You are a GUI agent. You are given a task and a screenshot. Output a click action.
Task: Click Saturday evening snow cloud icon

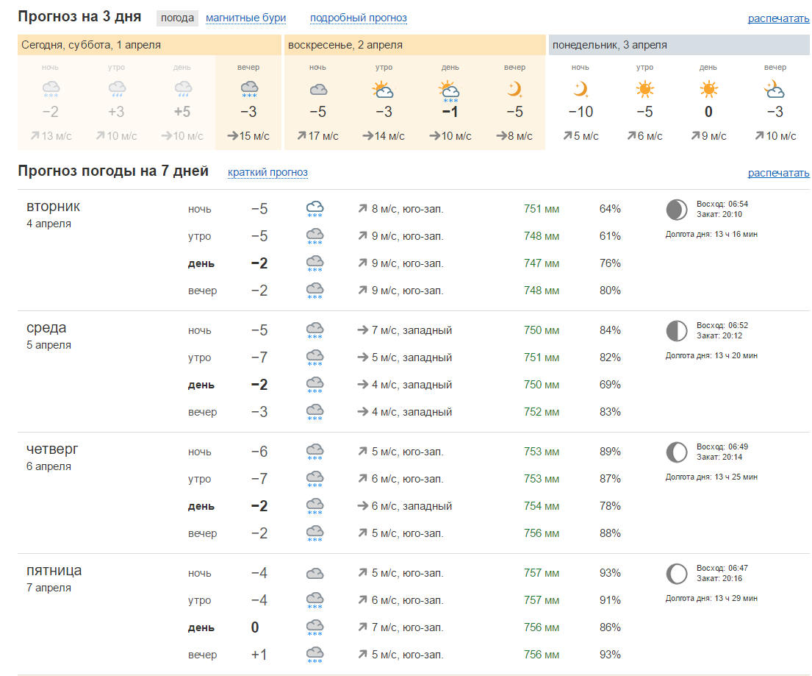click(249, 90)
